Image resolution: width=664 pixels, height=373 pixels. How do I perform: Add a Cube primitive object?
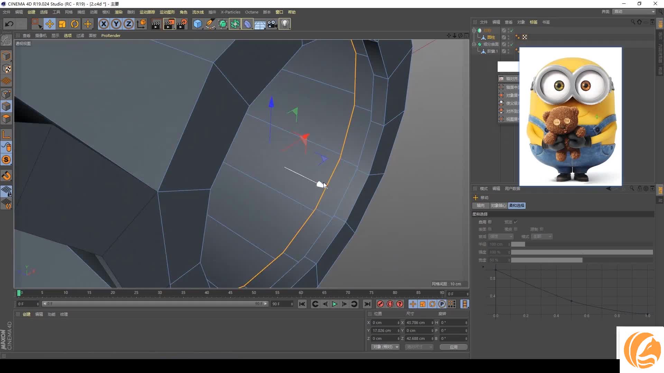(197, 24)
